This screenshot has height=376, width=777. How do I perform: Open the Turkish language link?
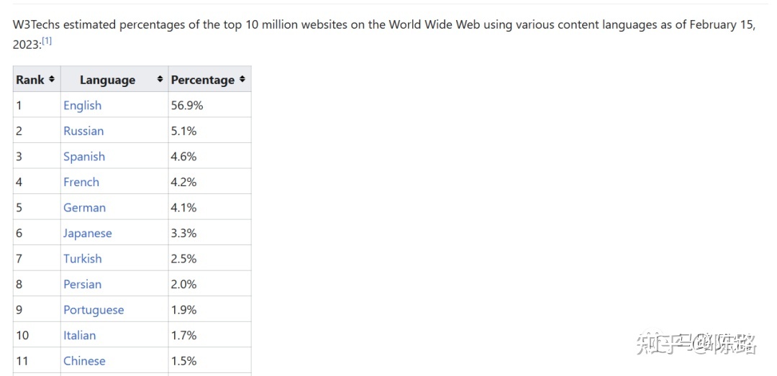(83, 259)
